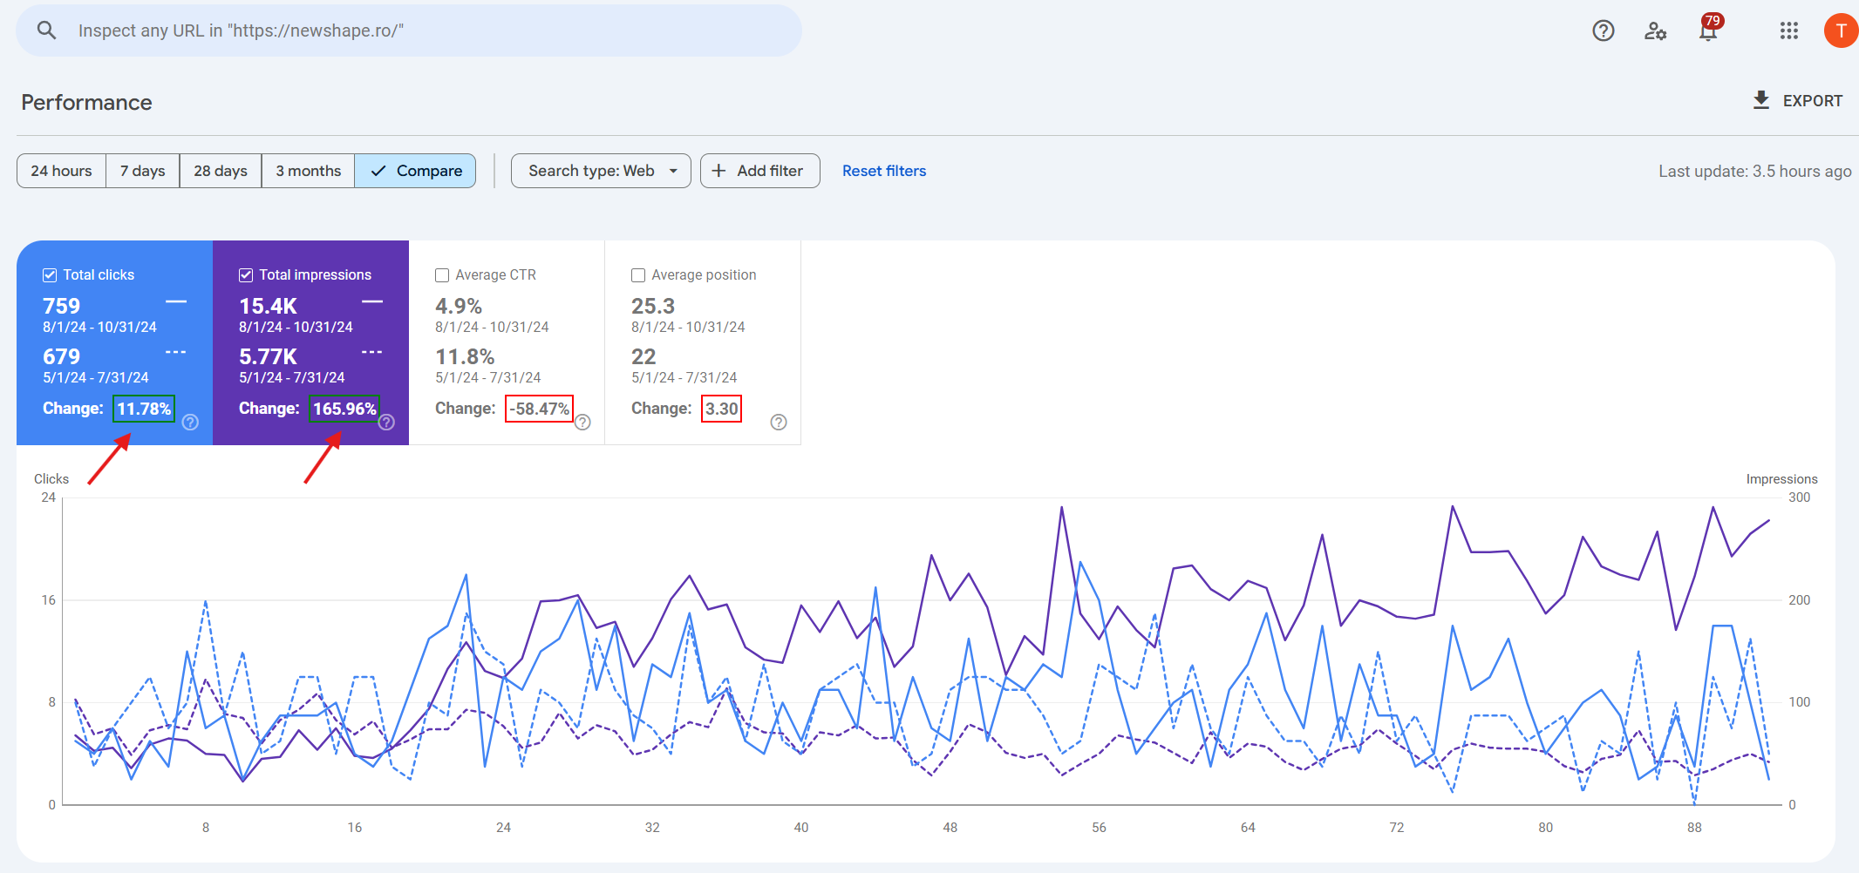
Task: Focus the Inspect any URL search field
Action: point(409,30)
